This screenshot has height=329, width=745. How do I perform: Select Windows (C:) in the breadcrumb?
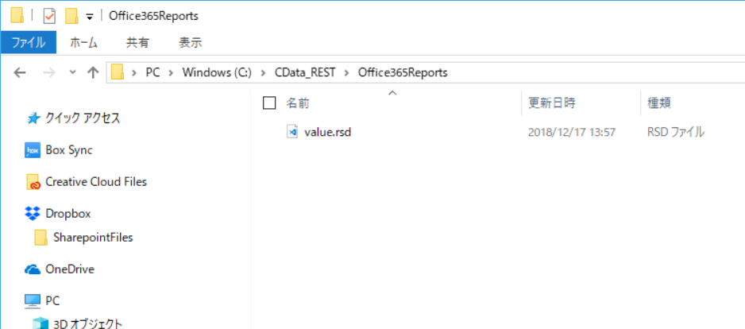tap(217, 73)
